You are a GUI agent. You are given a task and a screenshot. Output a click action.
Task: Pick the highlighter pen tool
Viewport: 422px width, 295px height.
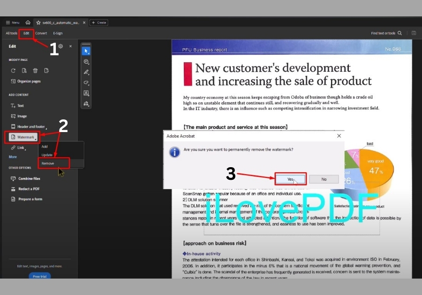click(86, 72)
